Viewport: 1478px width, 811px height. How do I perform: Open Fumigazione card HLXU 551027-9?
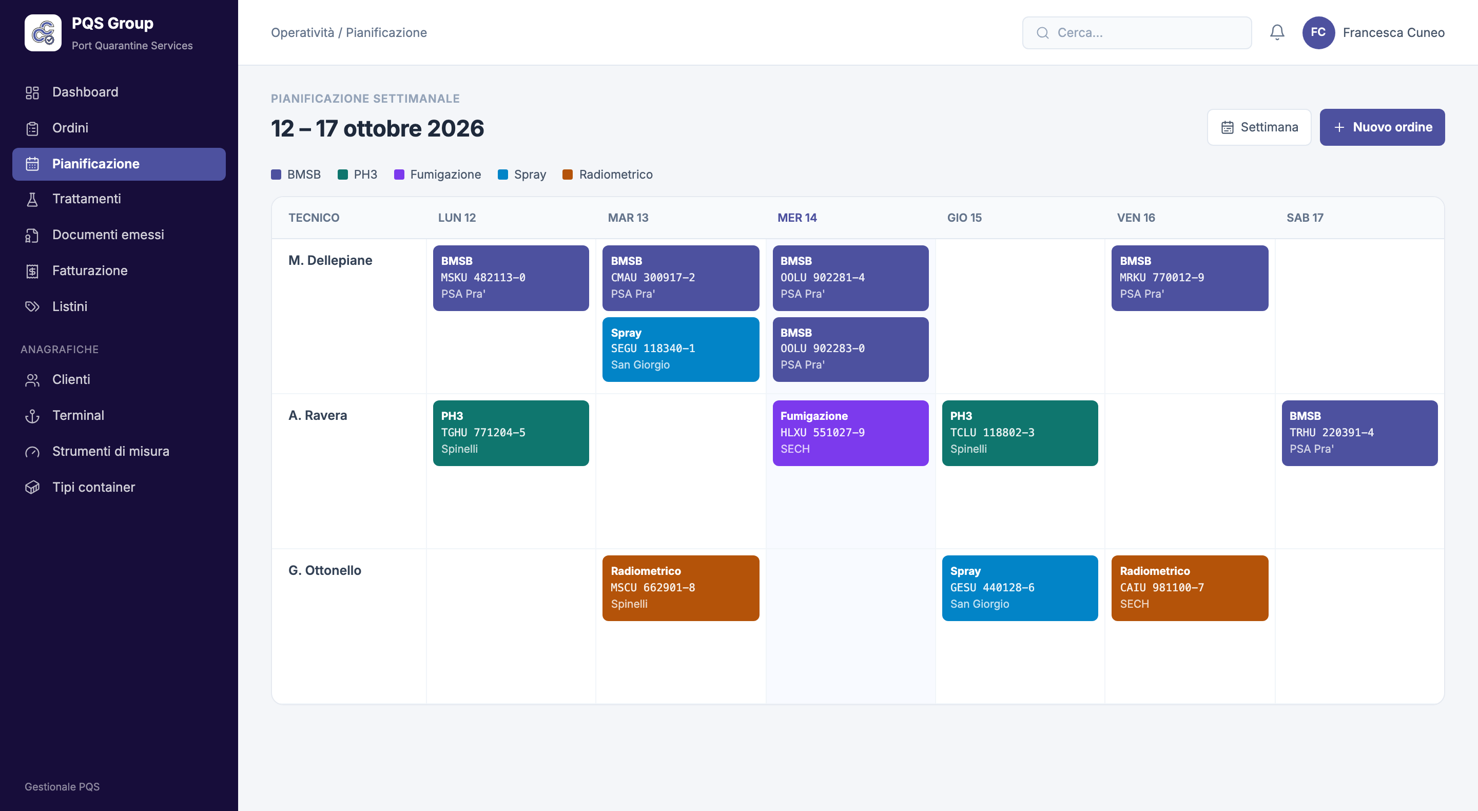coord(850,433)
